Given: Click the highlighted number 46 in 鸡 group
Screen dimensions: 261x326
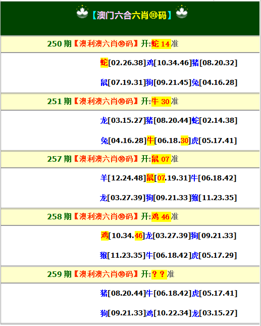Looking at the screenshot, I should [x=138, y=236].
